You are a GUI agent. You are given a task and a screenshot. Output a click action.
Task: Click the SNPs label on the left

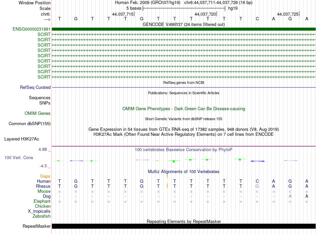pos(45,103)
